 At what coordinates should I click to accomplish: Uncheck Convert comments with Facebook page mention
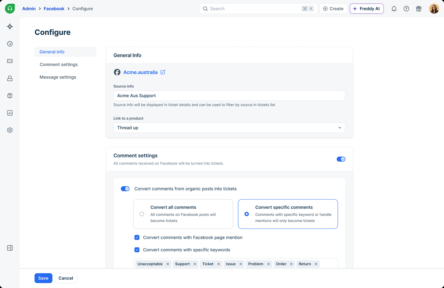[137, 238]
